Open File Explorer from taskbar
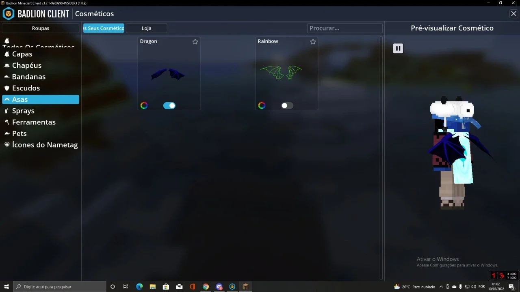This screenshot has height=292, width=520. click(x=153, y=287)
